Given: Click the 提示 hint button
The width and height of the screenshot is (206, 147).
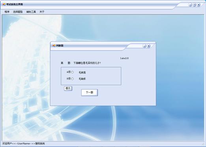Looking at the screenshot, I should pos(68,88).
